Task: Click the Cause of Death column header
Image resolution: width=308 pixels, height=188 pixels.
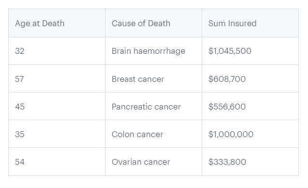Action: click(153, 23)
